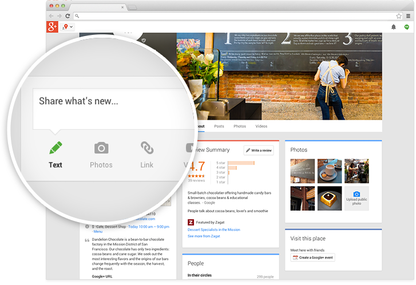Switch to the Videos tab
The image size is (416, 285).
(261, 126)
